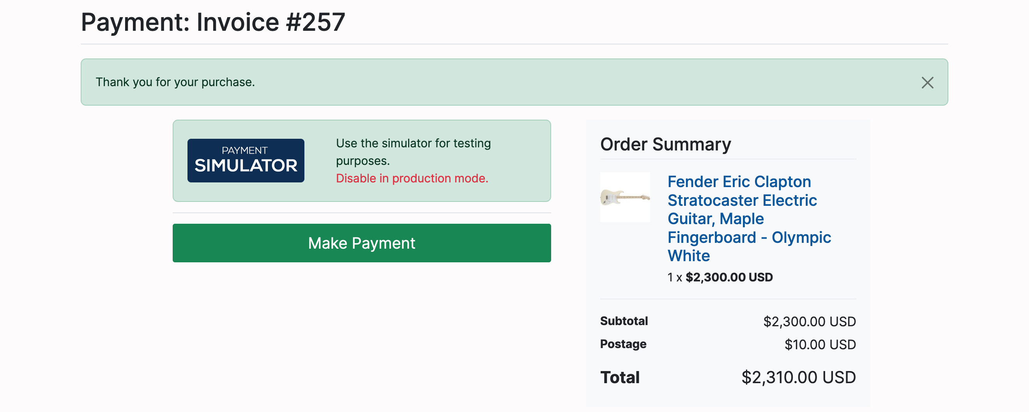Click the $2,310.00 USD total amount
The image size is (1029, 412).
coord(799,378)
